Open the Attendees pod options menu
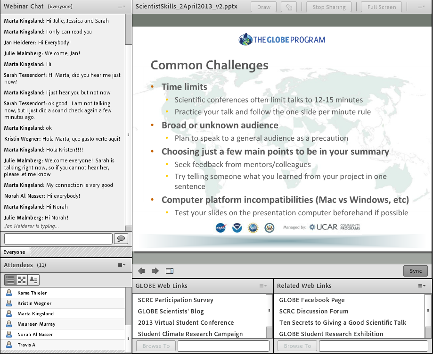 coord(122,265)
